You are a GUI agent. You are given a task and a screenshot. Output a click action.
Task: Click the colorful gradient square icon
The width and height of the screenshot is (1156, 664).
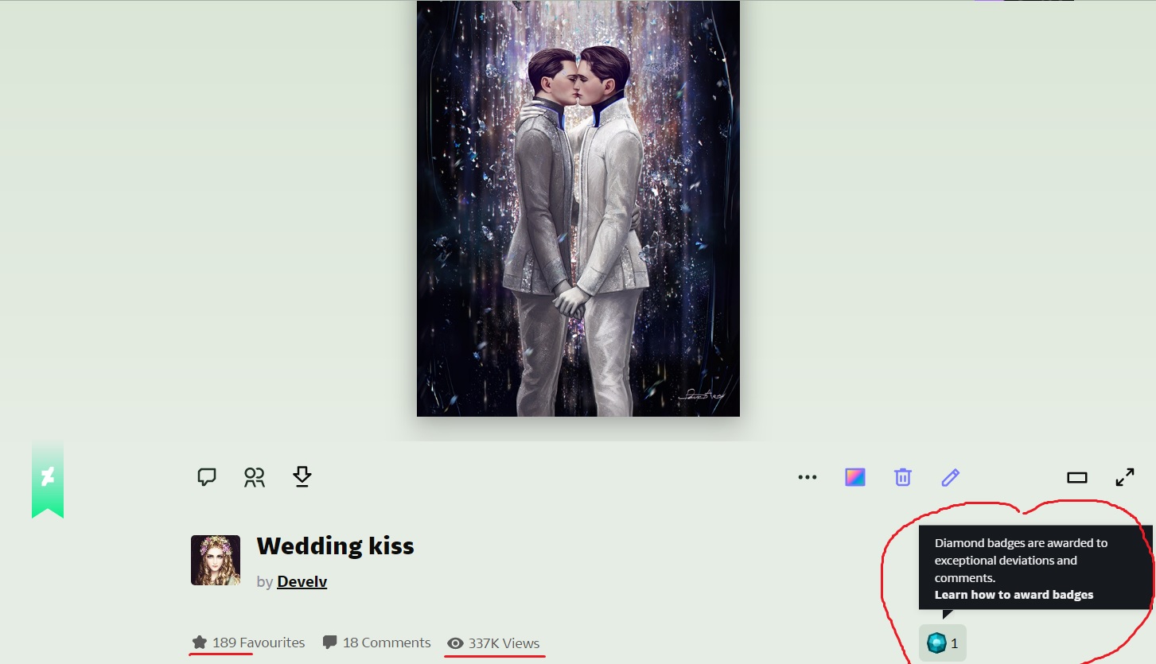pos(855,477)
